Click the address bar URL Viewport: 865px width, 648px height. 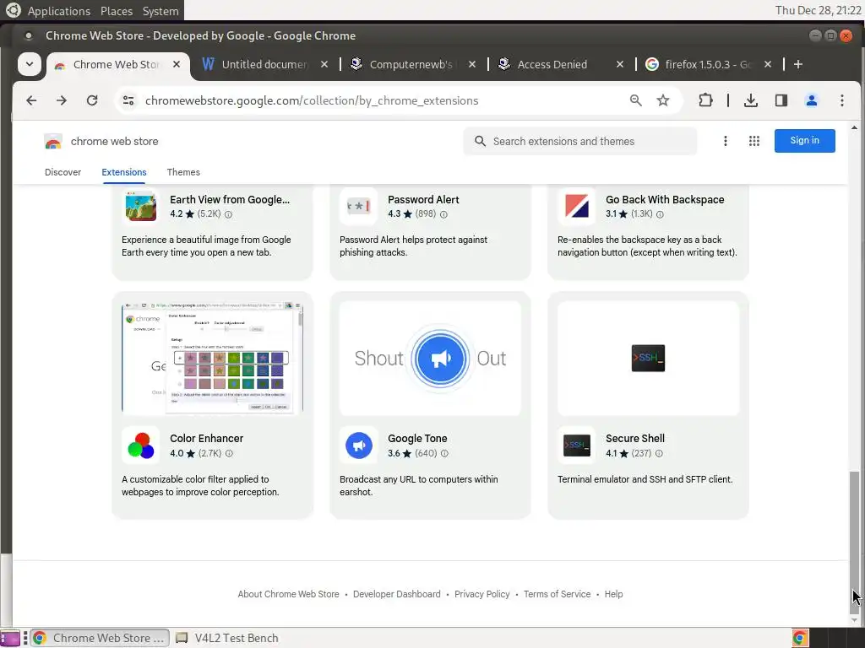point(312,100)
